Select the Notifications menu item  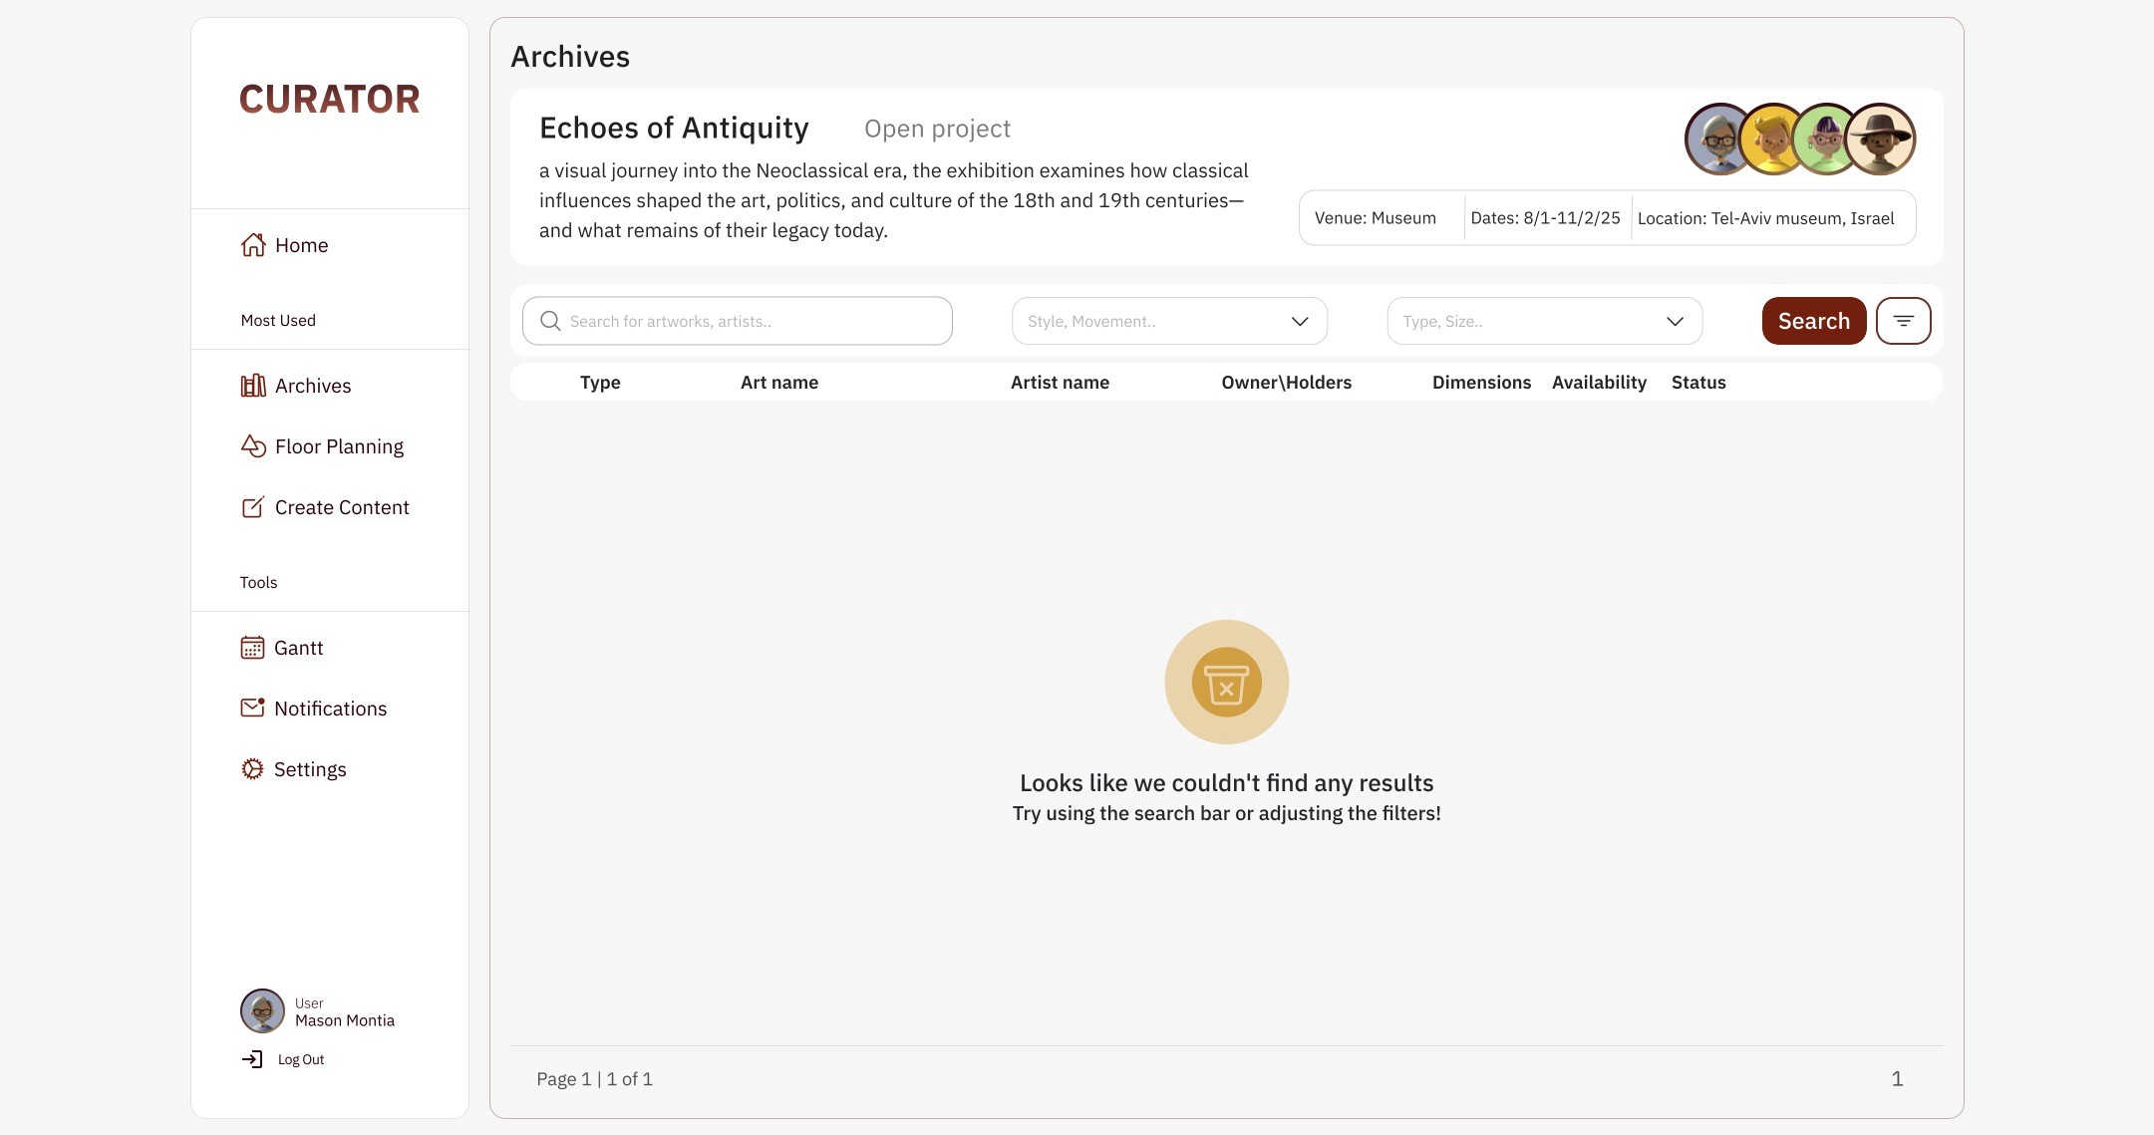tap(330, 709)
